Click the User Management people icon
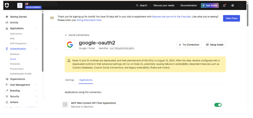The height and width of the screenshot is (118, 253). (x=7, y=85)
